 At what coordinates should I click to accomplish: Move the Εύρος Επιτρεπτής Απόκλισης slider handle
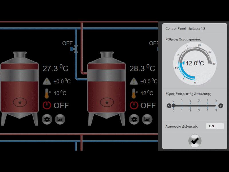pos(173,105)
